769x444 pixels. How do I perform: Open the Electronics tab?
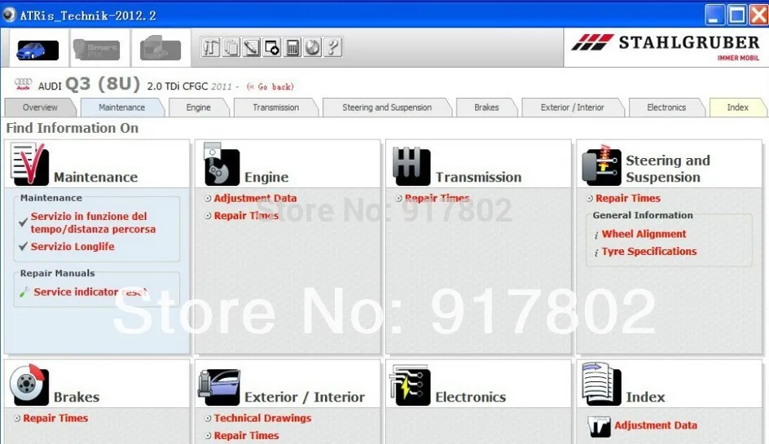[666, 108]
